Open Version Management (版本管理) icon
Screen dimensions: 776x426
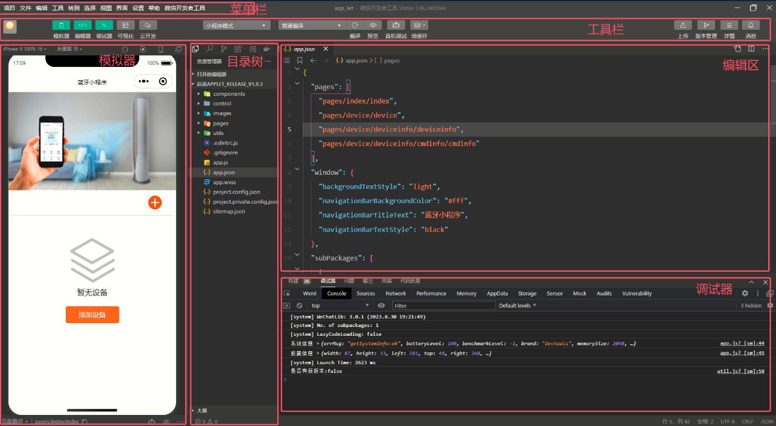pyautogui.click(x=706, y=25)
